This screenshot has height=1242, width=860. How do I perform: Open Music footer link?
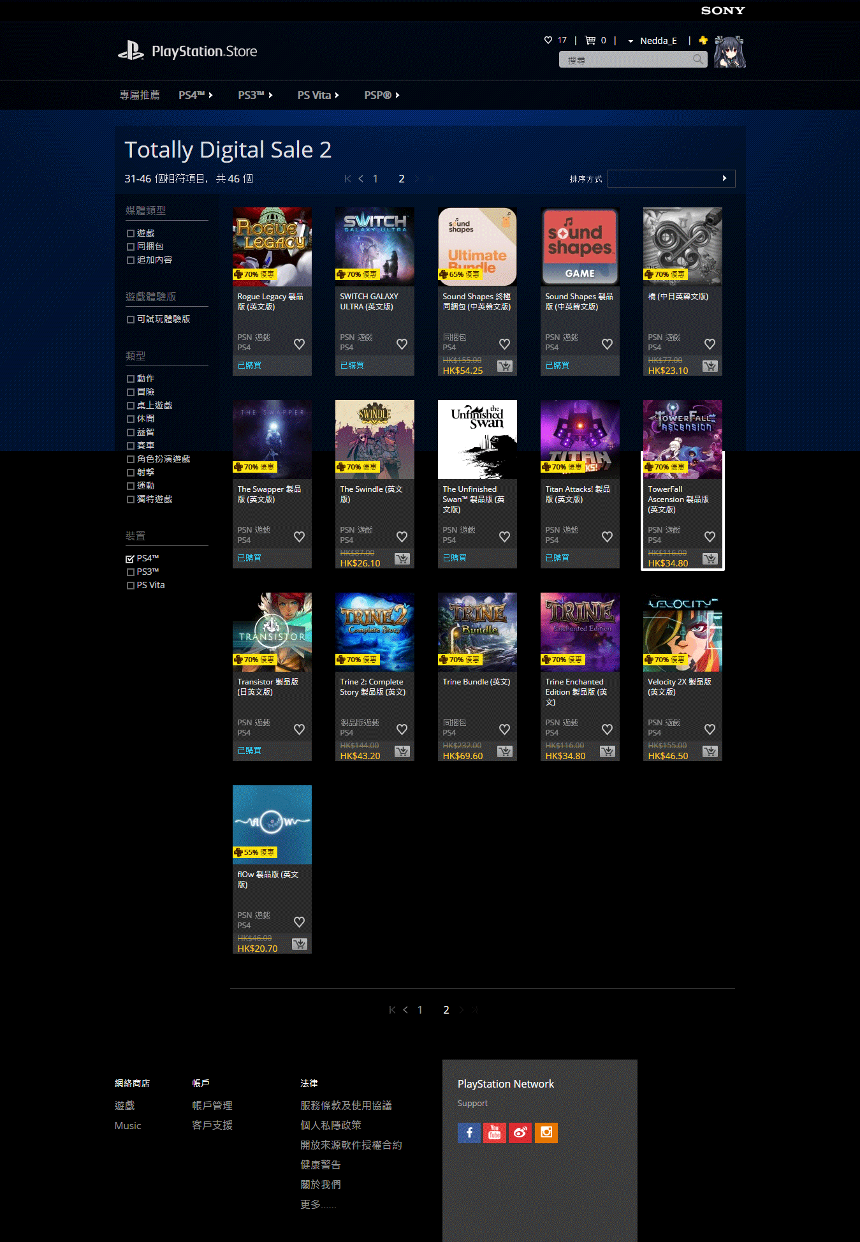point(128,1125)
